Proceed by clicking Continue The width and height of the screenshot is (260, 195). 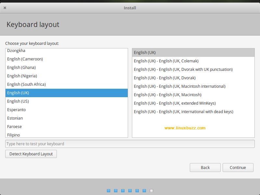click(238, 167)
